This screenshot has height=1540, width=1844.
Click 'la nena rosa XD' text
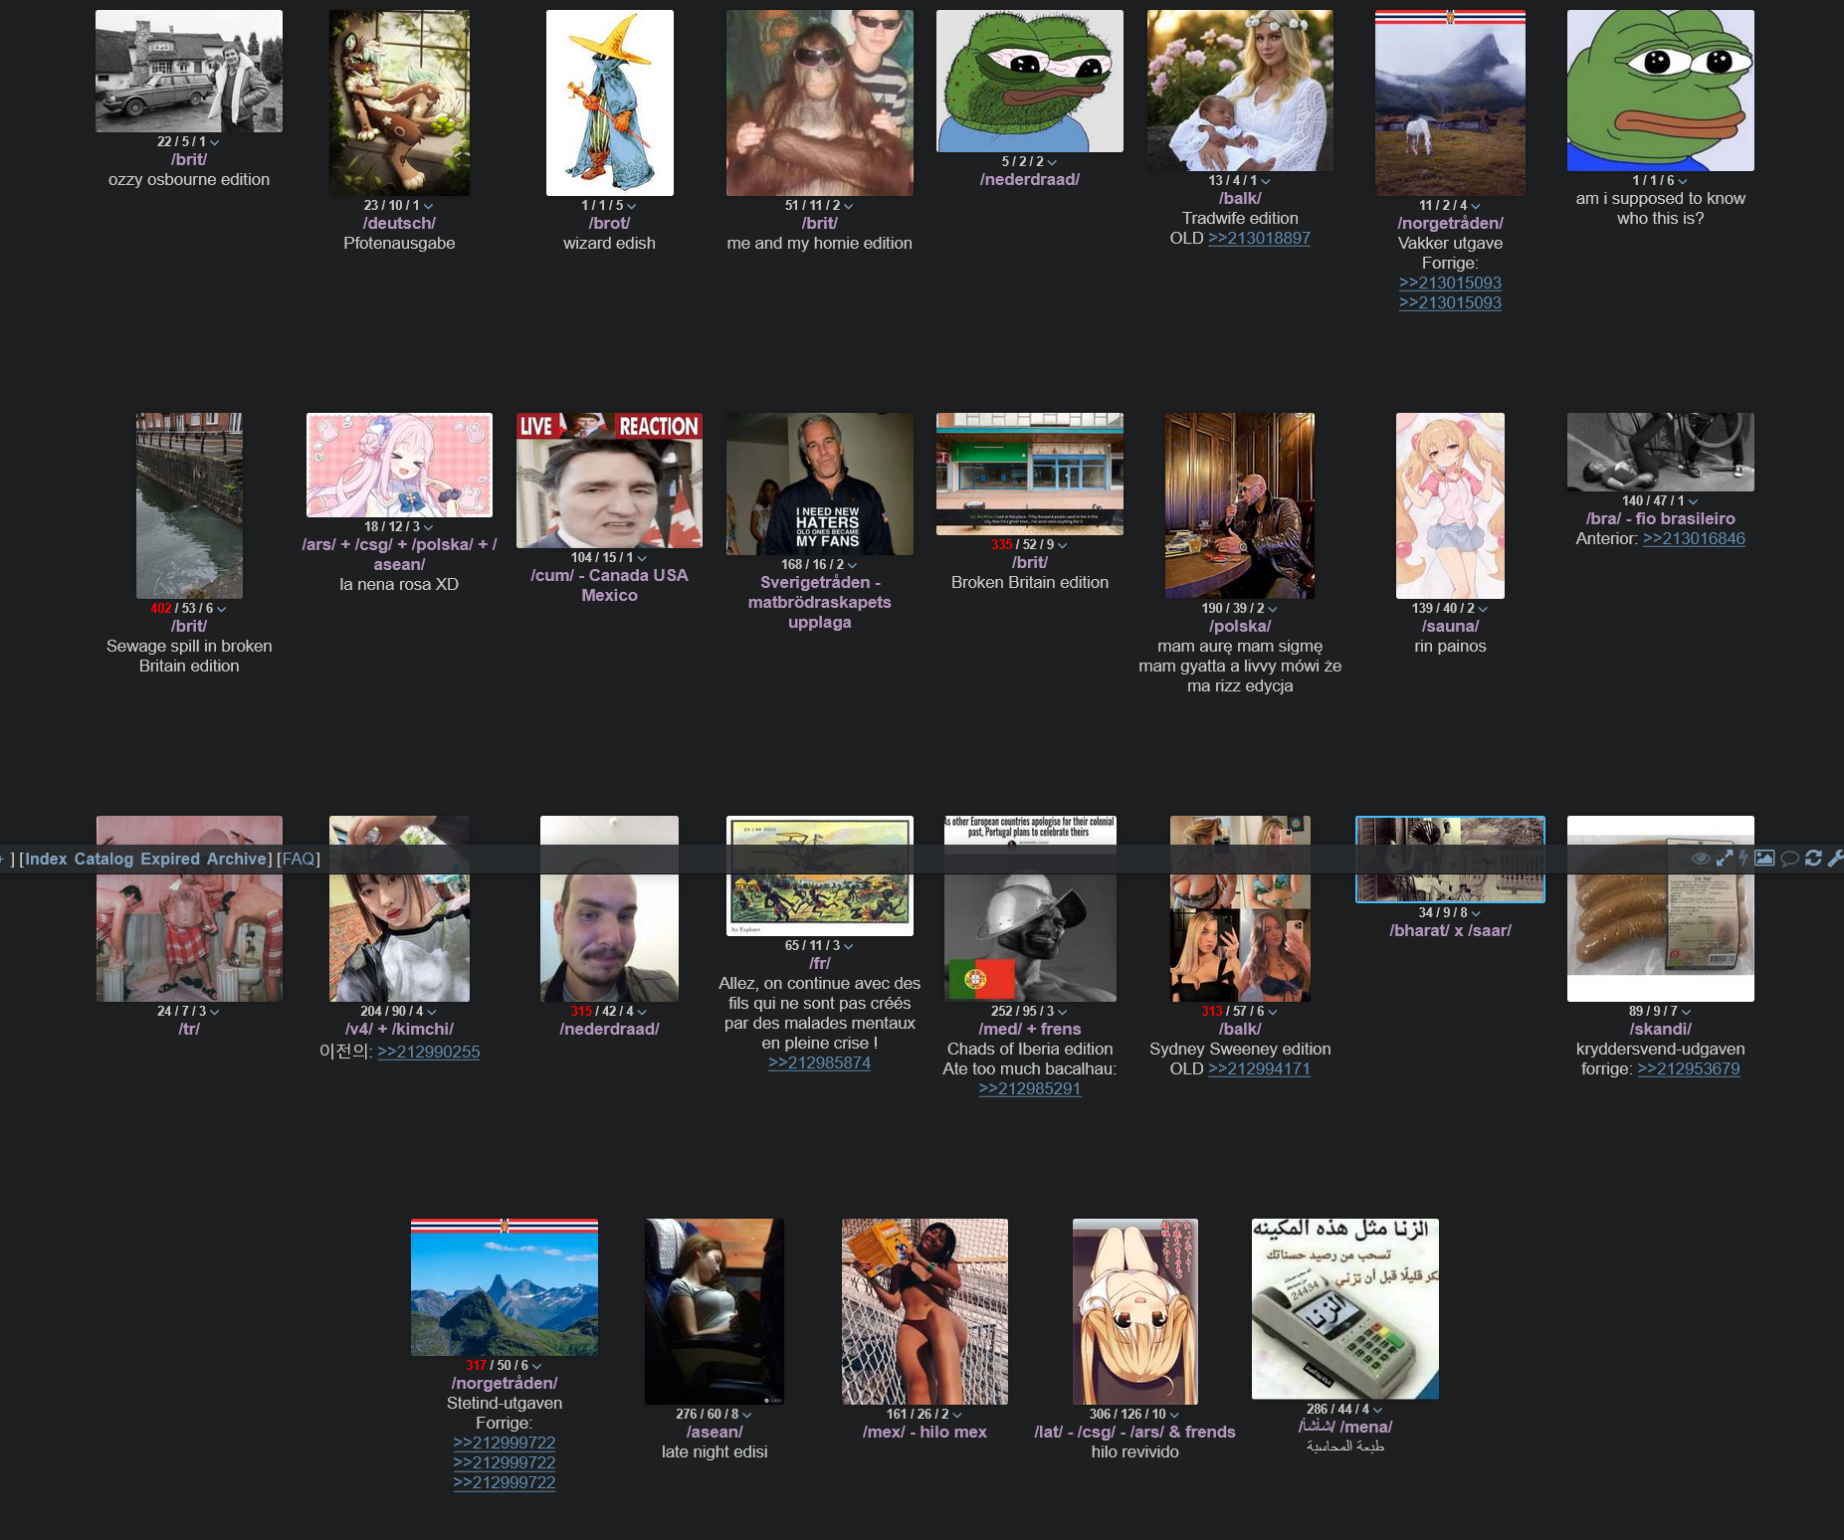tap(399, 584)
